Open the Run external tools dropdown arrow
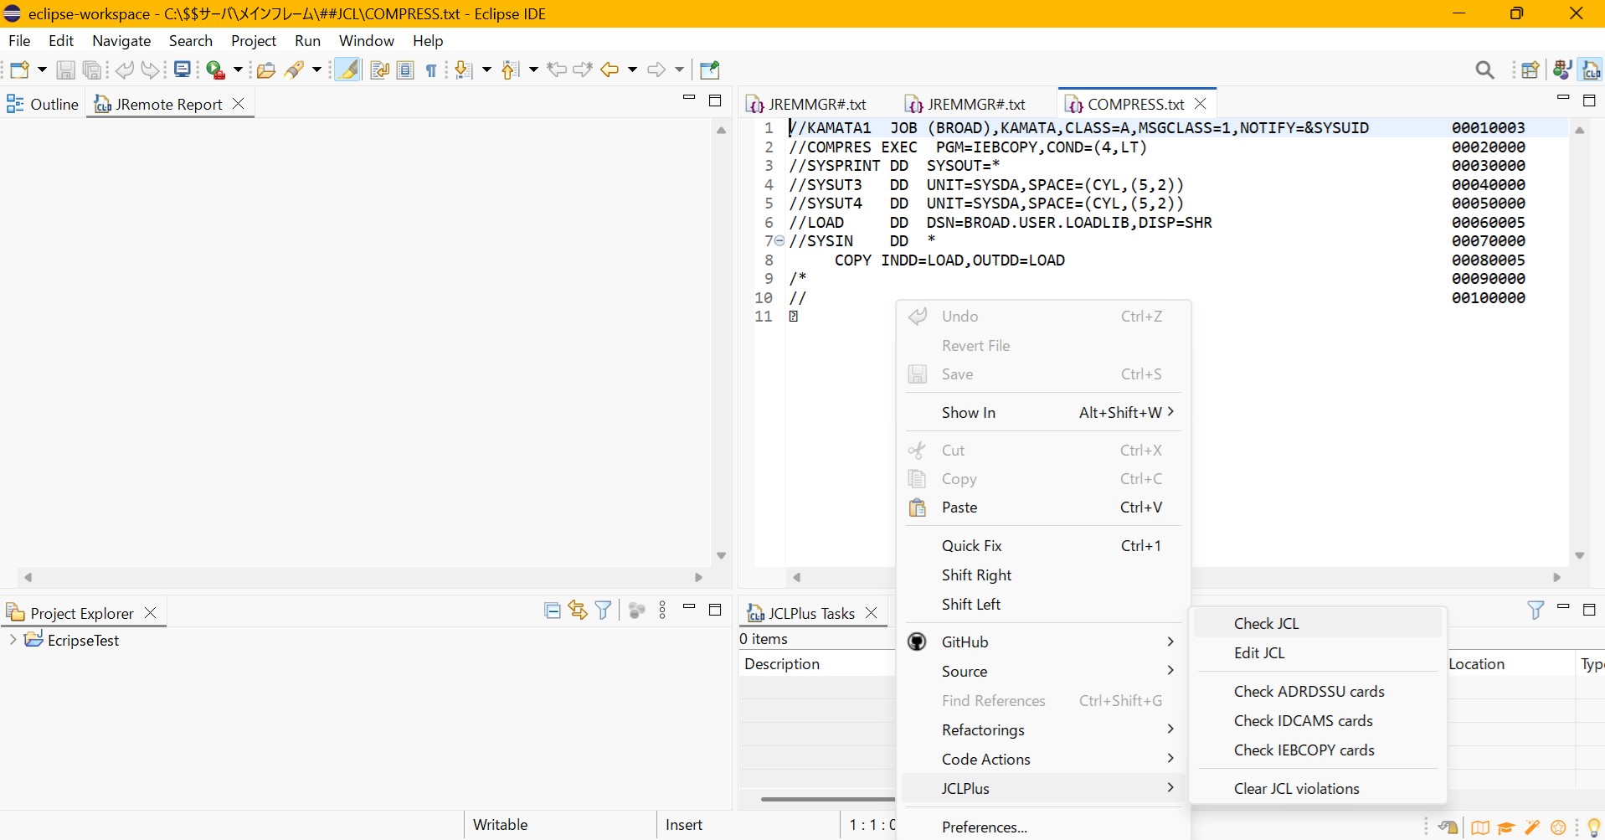The image size is (1605, 840). pyautogui.click(x=238, y=70)
